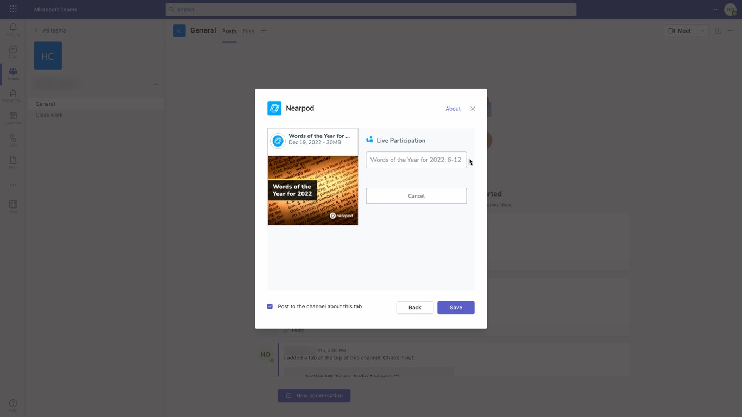This screenshot has width=742, height=417.
Task: Click the HC team avatar tile
Action: click(x=48, y=55)
